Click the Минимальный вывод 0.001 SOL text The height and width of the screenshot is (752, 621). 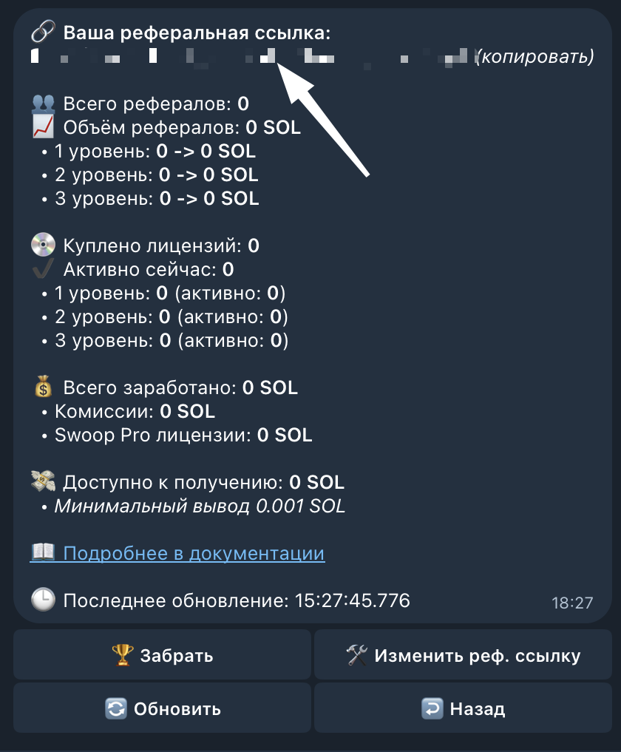[x=200, y=506]
